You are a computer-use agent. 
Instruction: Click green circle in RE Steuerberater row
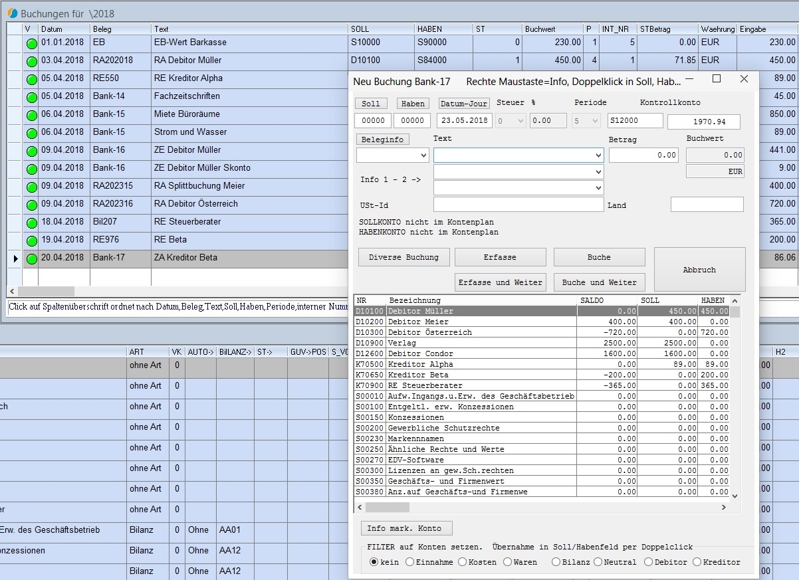pos(31,223)
